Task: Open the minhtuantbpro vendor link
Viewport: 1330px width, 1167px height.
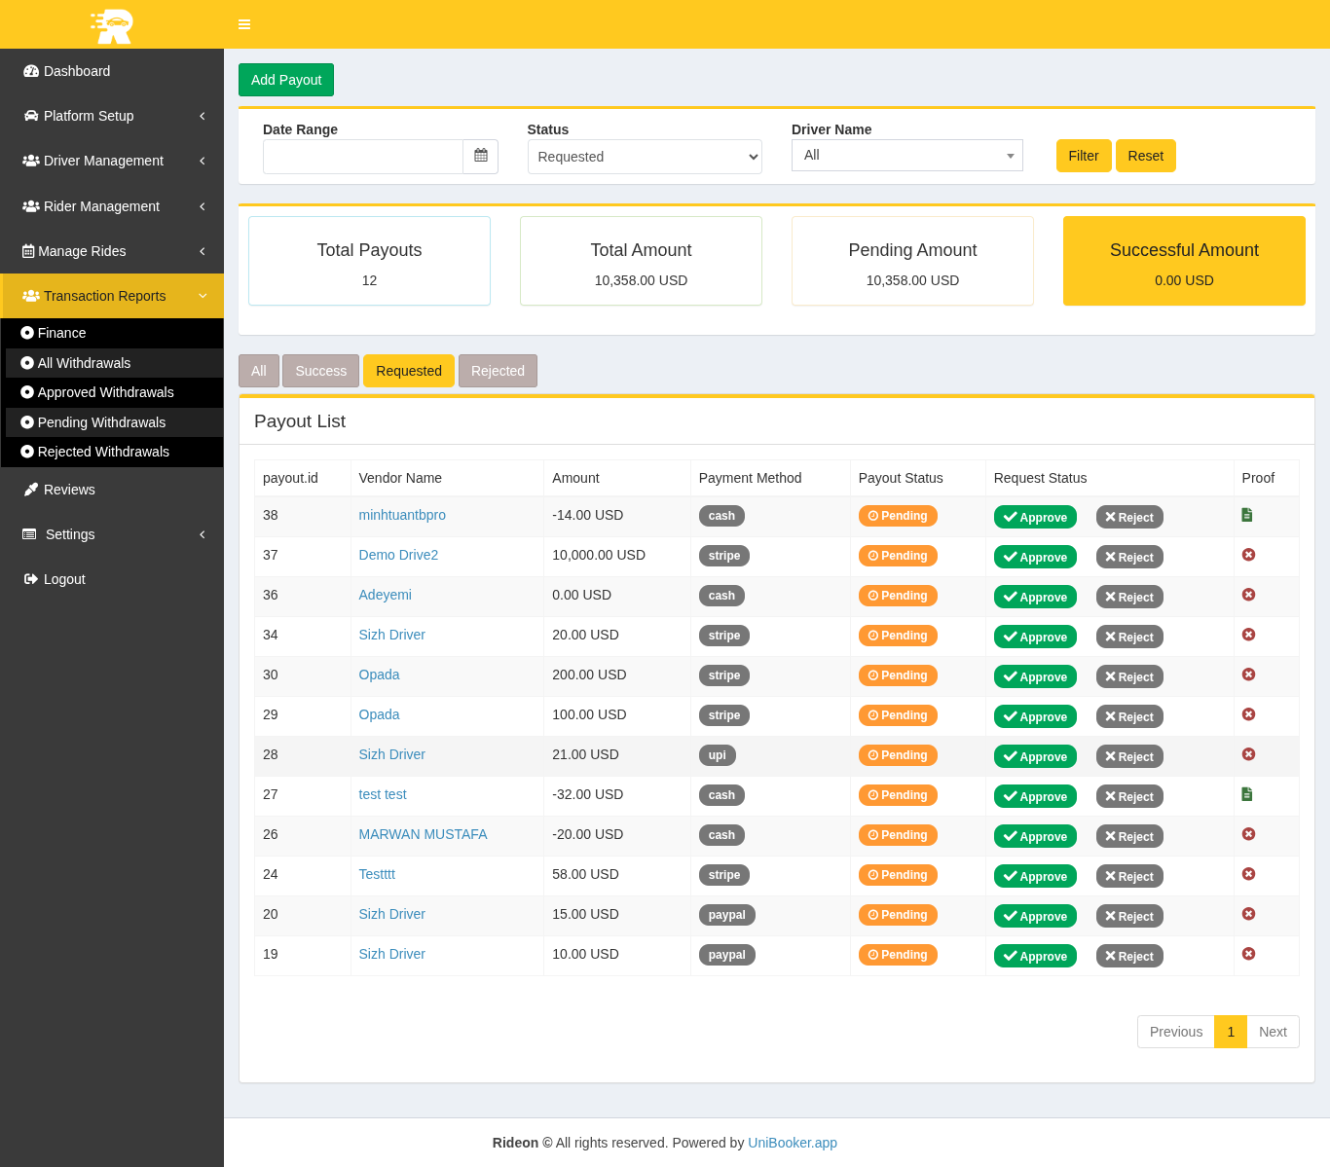Action: tap(402, 515)
